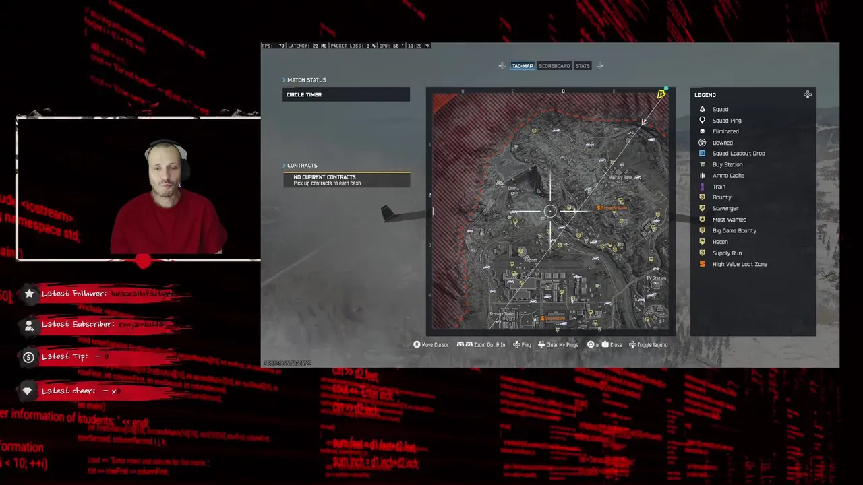This screenshot has width=863, height=485.
Task: Click the streamer webcam feed
Action: 138,189
